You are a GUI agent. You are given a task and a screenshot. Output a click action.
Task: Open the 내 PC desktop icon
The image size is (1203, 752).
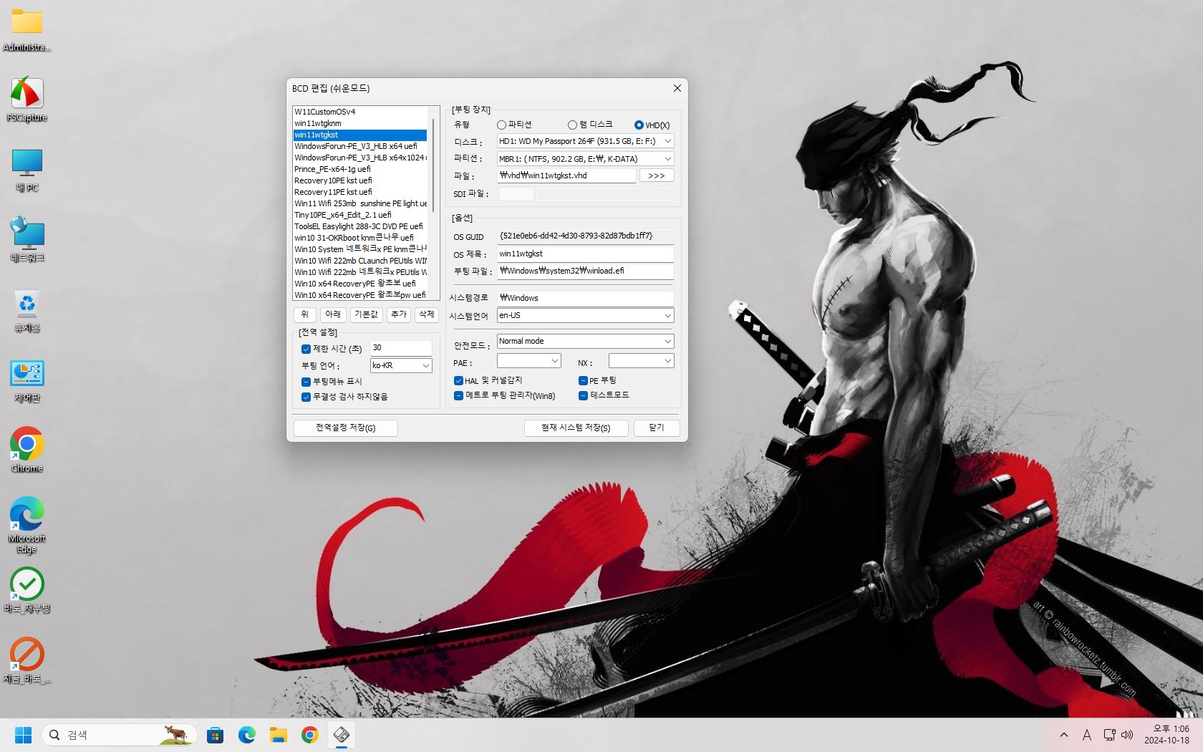(x=27, y=170)
